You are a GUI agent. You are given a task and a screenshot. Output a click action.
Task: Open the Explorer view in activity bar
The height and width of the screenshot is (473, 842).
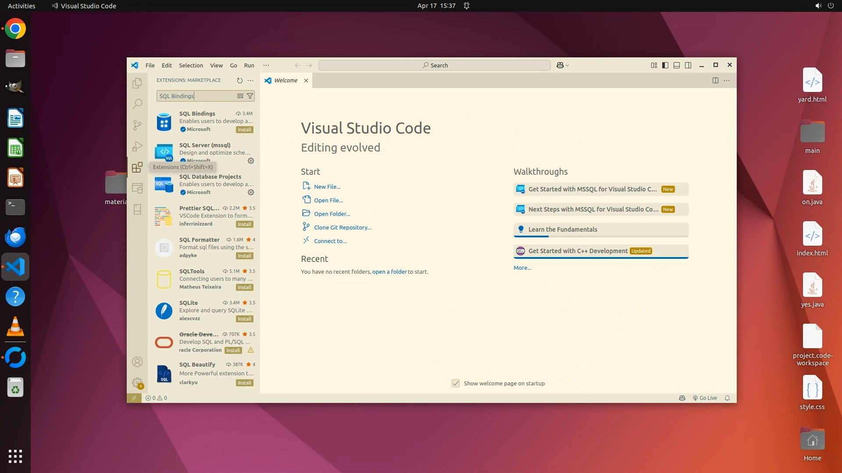pyautogui.click(x=137, y=83)
